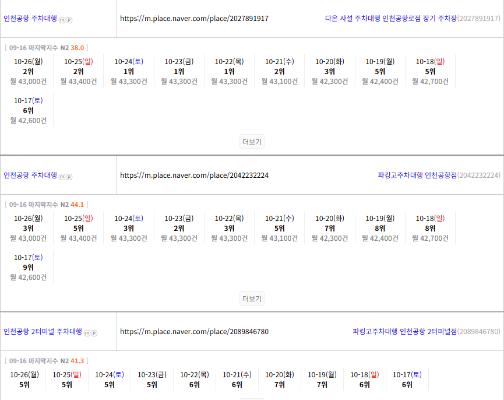Click the 10-17(토) 9위 cell in the N2 44.1 section
Screen dimensions: 504x400
pyautogui.click(x=29, y=267)
